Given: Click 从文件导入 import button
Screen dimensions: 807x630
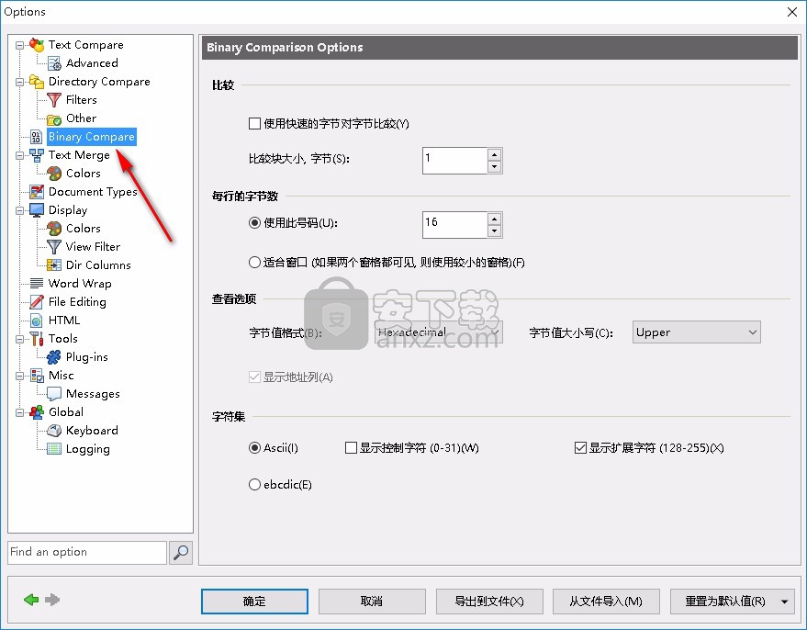Looking at the screenshot, I should click(606, 602).
